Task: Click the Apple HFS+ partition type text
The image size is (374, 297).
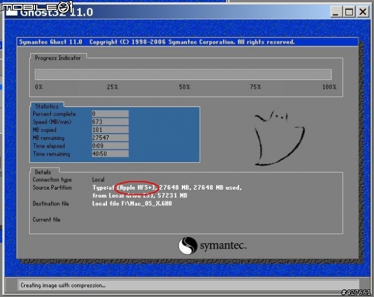Action: pyautogui.click(x=137, y=187)
